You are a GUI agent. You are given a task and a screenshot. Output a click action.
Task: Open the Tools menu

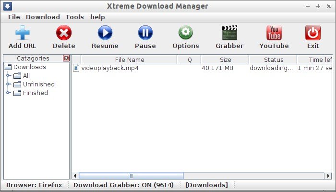(x=74, y=17)
